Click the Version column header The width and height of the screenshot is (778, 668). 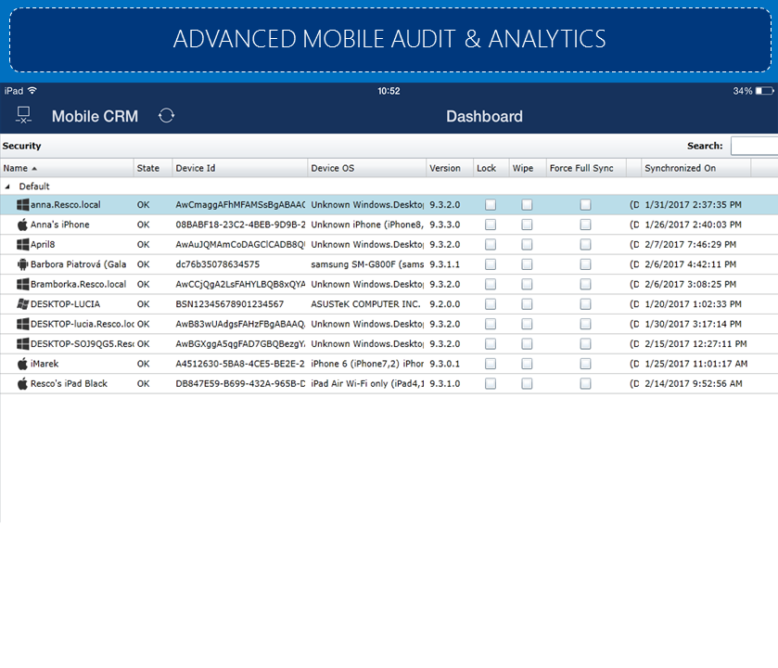click(x=445, y=168)
